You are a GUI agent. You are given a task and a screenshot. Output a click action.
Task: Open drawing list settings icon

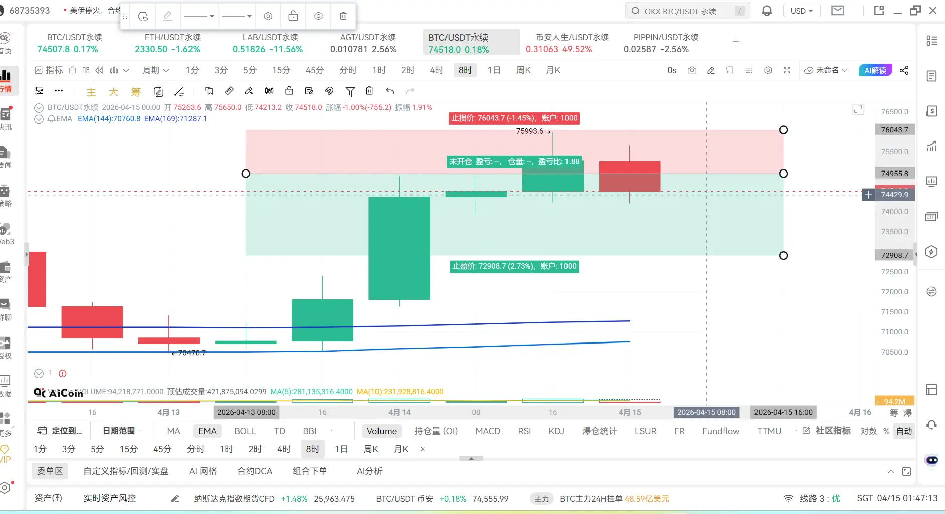[x=39, y=91]
